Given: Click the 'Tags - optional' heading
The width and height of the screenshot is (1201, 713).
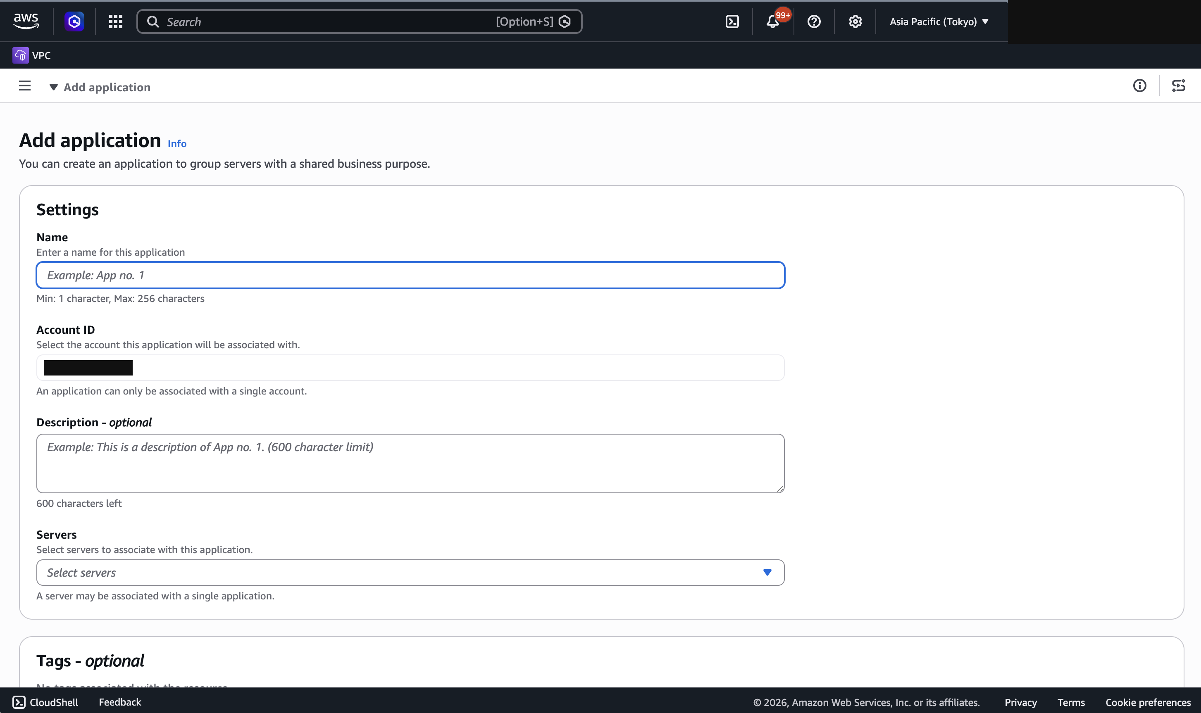Looking at the screenshot, I should (90, 661).
